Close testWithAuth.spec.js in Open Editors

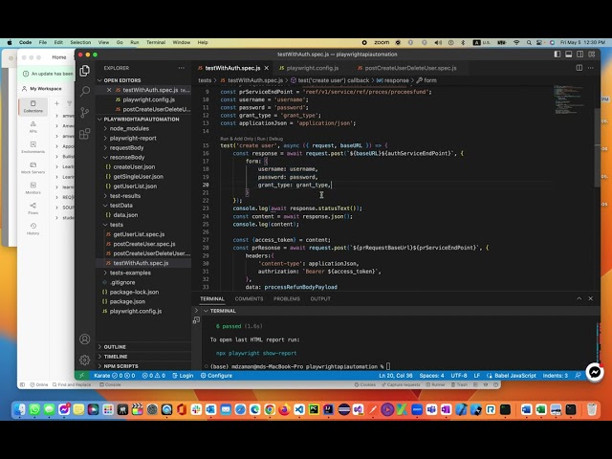(109, 90)
